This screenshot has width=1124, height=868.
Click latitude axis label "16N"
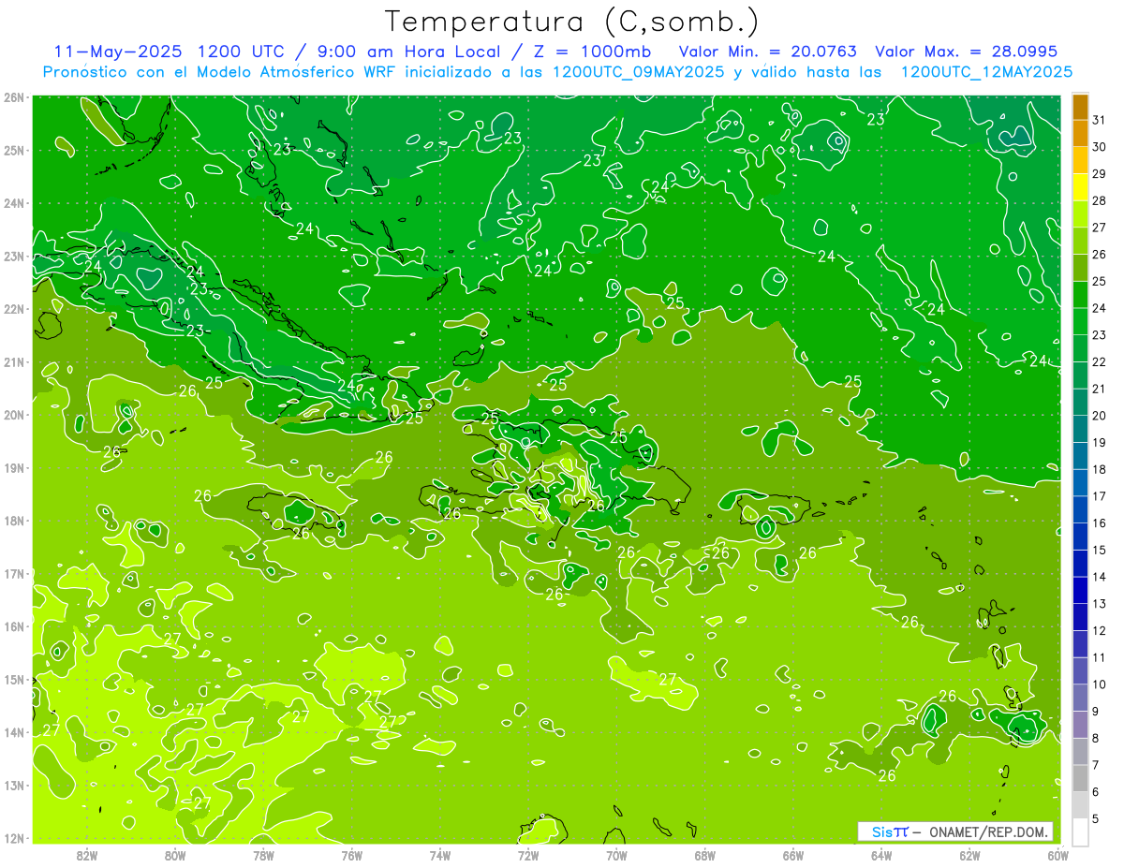click(x=14, y=626)
